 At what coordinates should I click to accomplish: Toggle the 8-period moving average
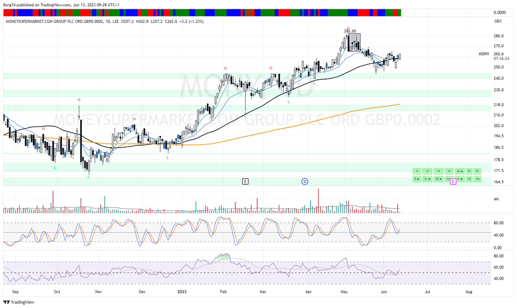point(417,179)
